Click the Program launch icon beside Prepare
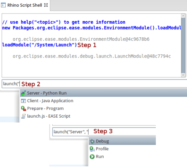187x167 pixels. (x=24, y=108)
